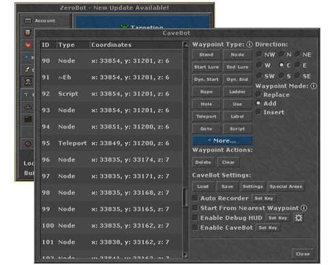Click the waypoint list scrollbar thumb

pyautogui.click(x=185, y=197)
